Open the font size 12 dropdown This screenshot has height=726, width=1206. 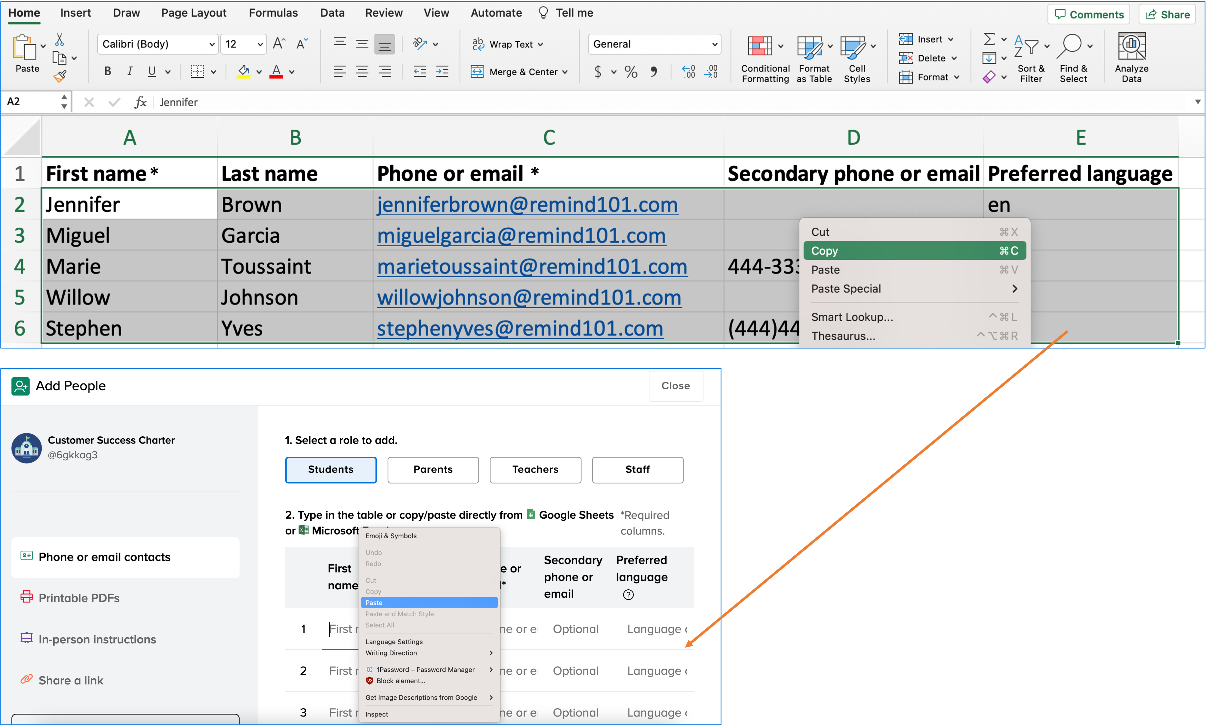coord(260,45)
